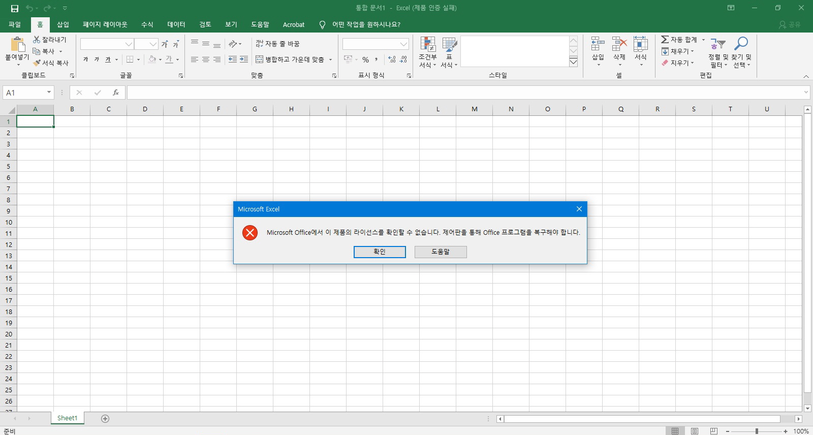813x435 pixels.
Task: Click the cell borders icon
Action: (x=130, y=59)
